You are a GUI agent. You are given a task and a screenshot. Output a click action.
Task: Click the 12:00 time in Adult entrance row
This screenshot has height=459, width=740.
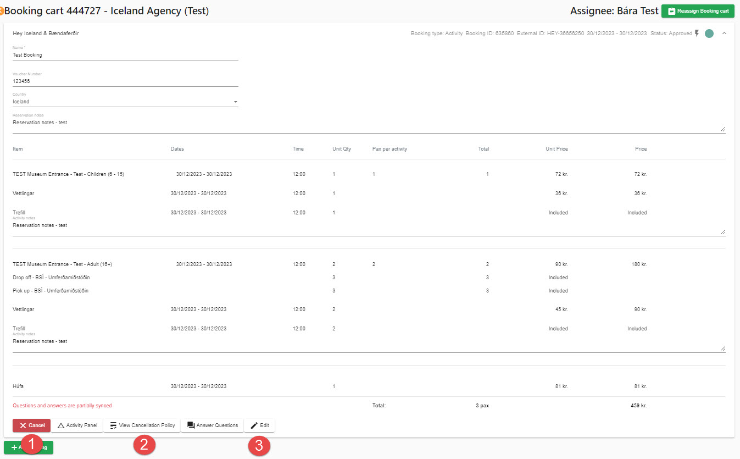click(299, 264)
